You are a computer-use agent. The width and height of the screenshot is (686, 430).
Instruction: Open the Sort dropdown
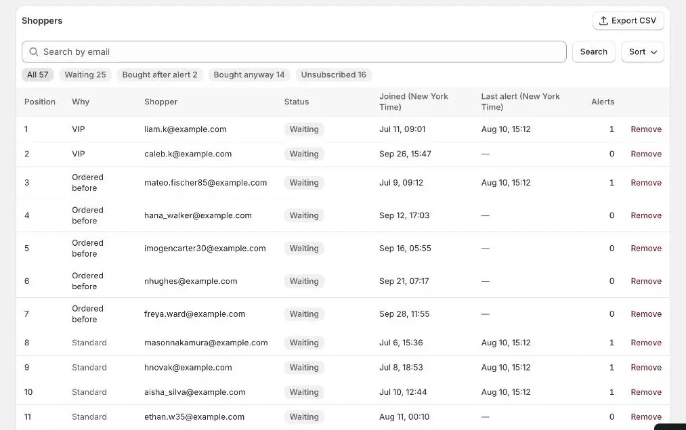coord(642,51)
